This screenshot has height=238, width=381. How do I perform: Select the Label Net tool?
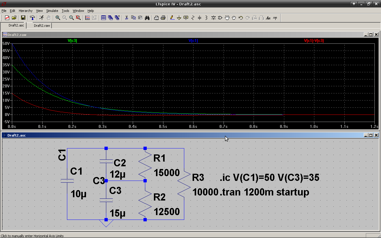[186, 18]
